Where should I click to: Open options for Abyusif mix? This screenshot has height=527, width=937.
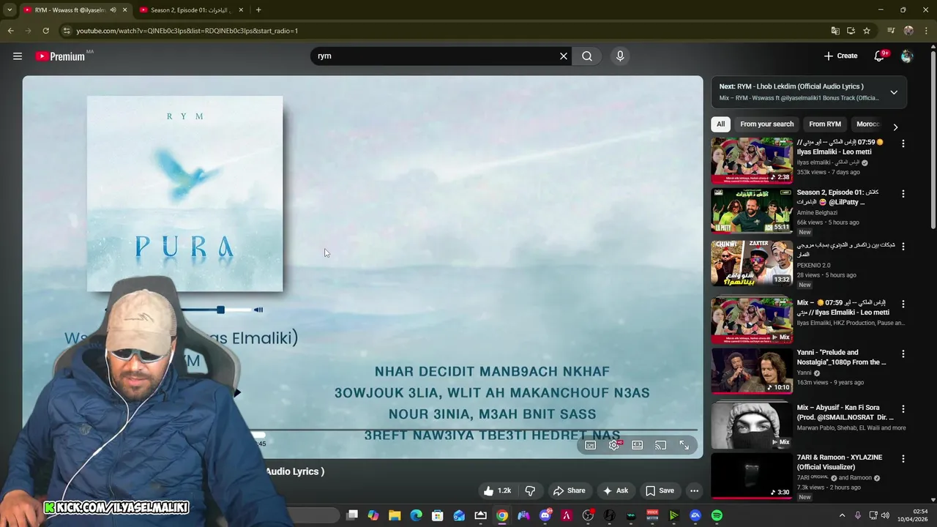[903, 409]
